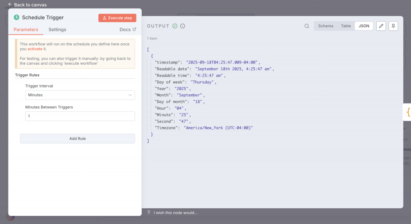
Task: Click the "Readable time" value "4:25:47 am"
Action: coord(209,75)
